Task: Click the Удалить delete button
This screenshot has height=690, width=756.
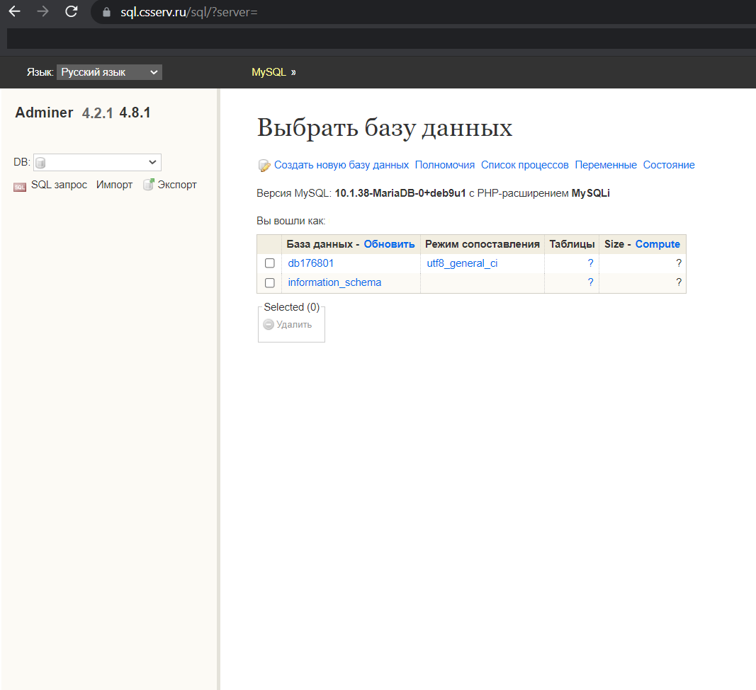Action: coord(288,325)
